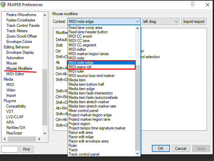The image size is (214, 161).
Task: Open Automation preferences page
Action: tap(15, 58)
